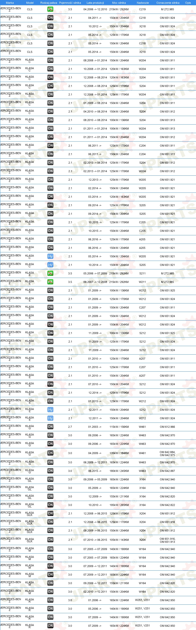Click the ON icon in the OM 642.887 row
The width and height of the screenshot is (196, 630).
tap(50, 471)
